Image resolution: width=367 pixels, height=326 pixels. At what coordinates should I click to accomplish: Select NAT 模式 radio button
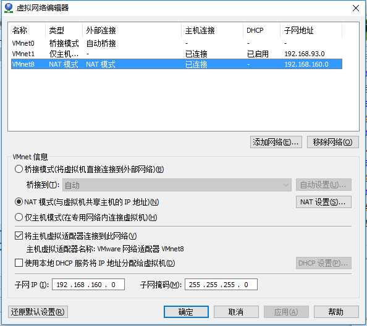click(19, 202)
